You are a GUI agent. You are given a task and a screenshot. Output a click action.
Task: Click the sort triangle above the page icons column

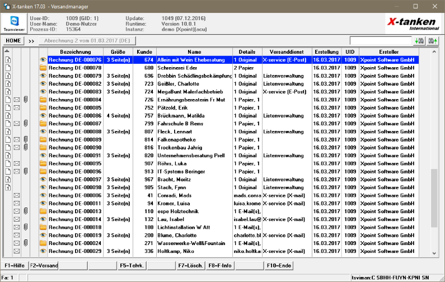7,51
